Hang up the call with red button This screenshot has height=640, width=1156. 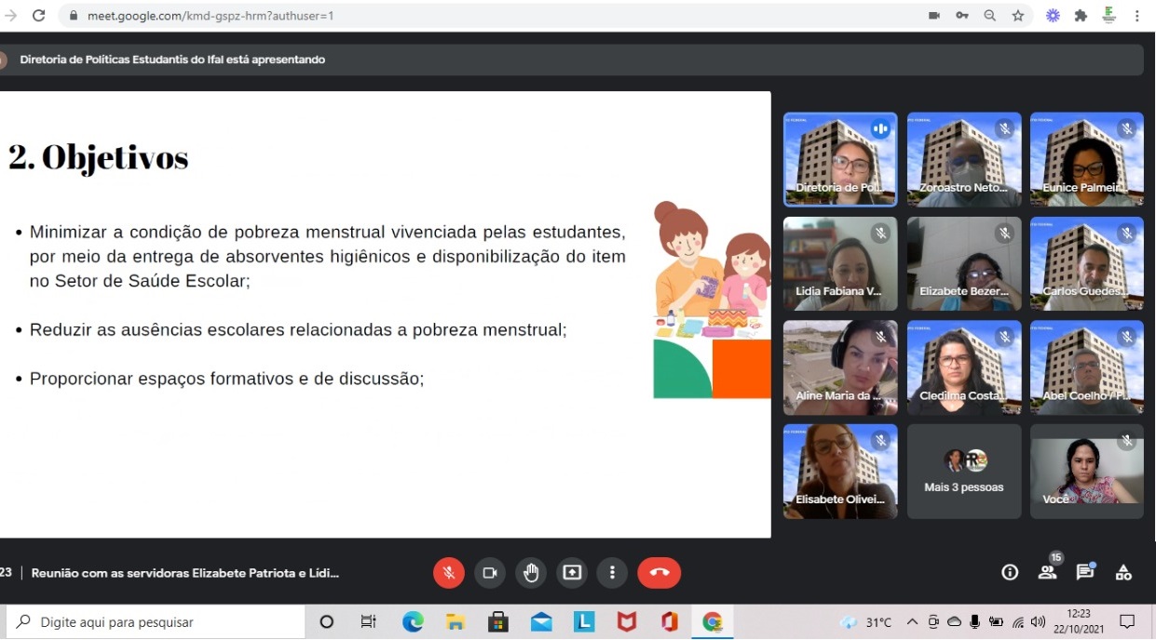click(x=660, y=573)
